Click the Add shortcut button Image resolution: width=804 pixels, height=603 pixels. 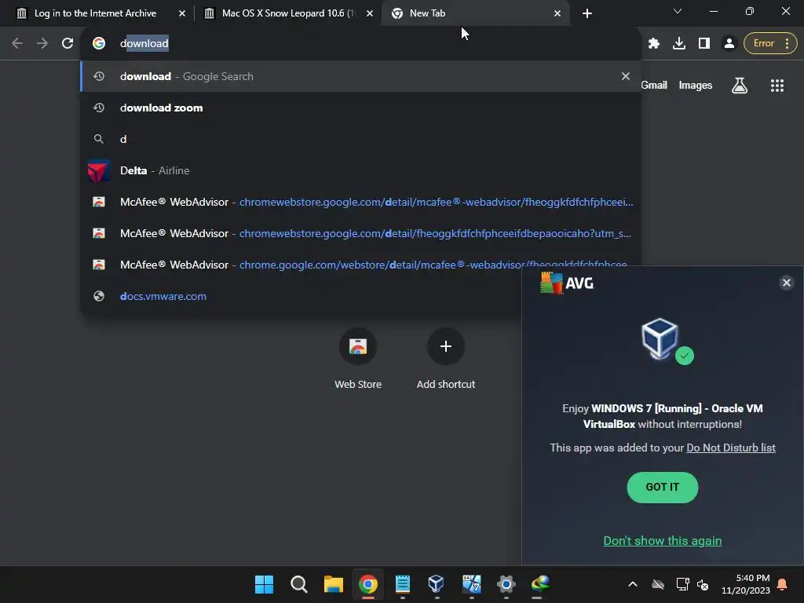(x=446, y=360)
